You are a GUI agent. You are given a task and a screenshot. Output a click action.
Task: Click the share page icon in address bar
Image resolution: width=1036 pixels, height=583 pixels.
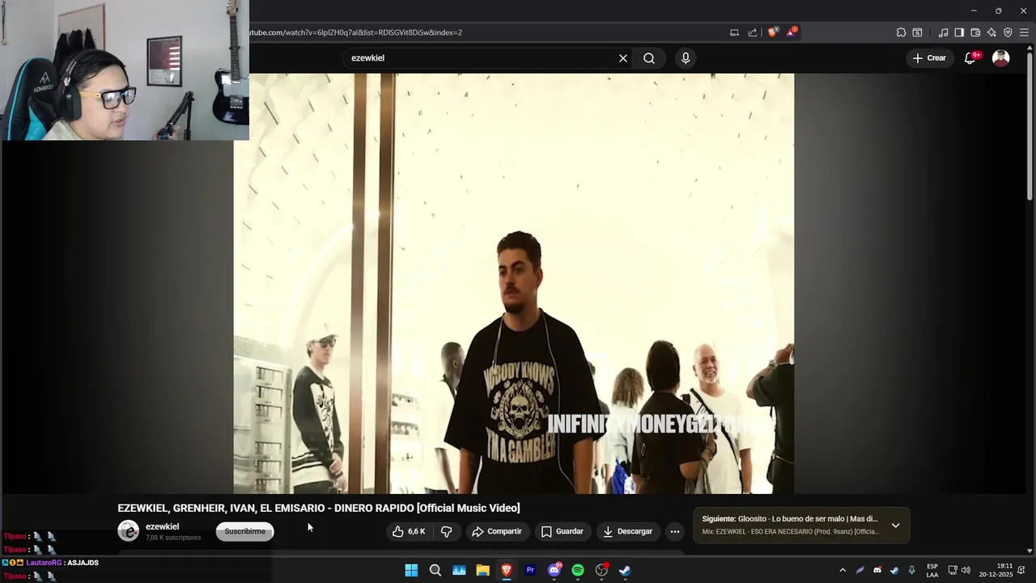(x=753, y=32)
